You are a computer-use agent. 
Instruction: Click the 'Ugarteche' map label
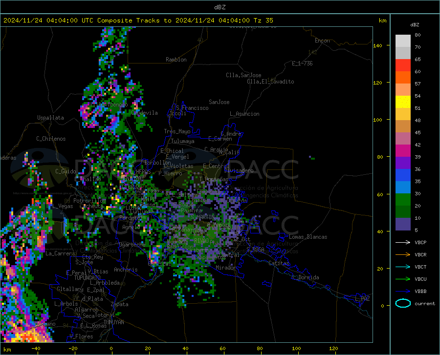pos(132,245)
